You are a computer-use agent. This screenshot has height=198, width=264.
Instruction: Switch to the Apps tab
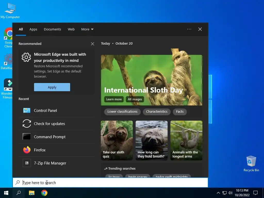(33, 29)
